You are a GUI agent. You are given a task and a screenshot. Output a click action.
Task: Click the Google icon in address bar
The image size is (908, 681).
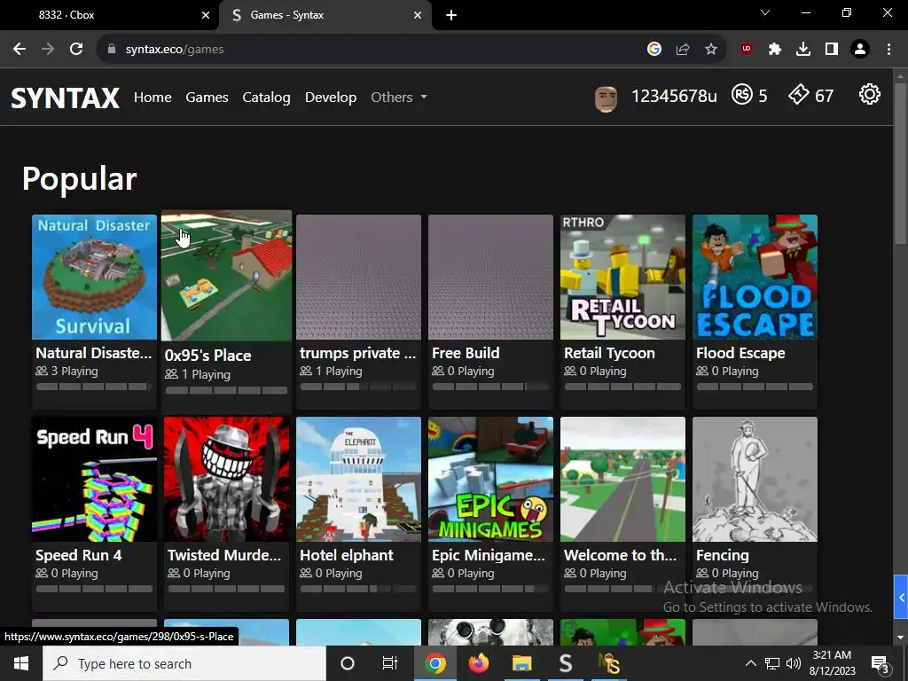[x=654, y=50]
